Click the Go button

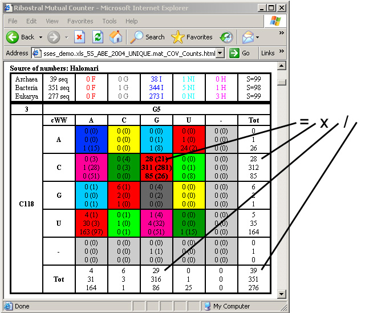pos(240,53)
